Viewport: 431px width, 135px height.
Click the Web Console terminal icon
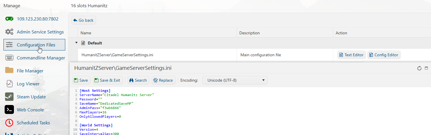9,110
